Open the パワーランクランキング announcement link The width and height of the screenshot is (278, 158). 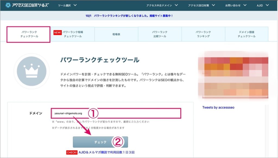coord(129,16)
